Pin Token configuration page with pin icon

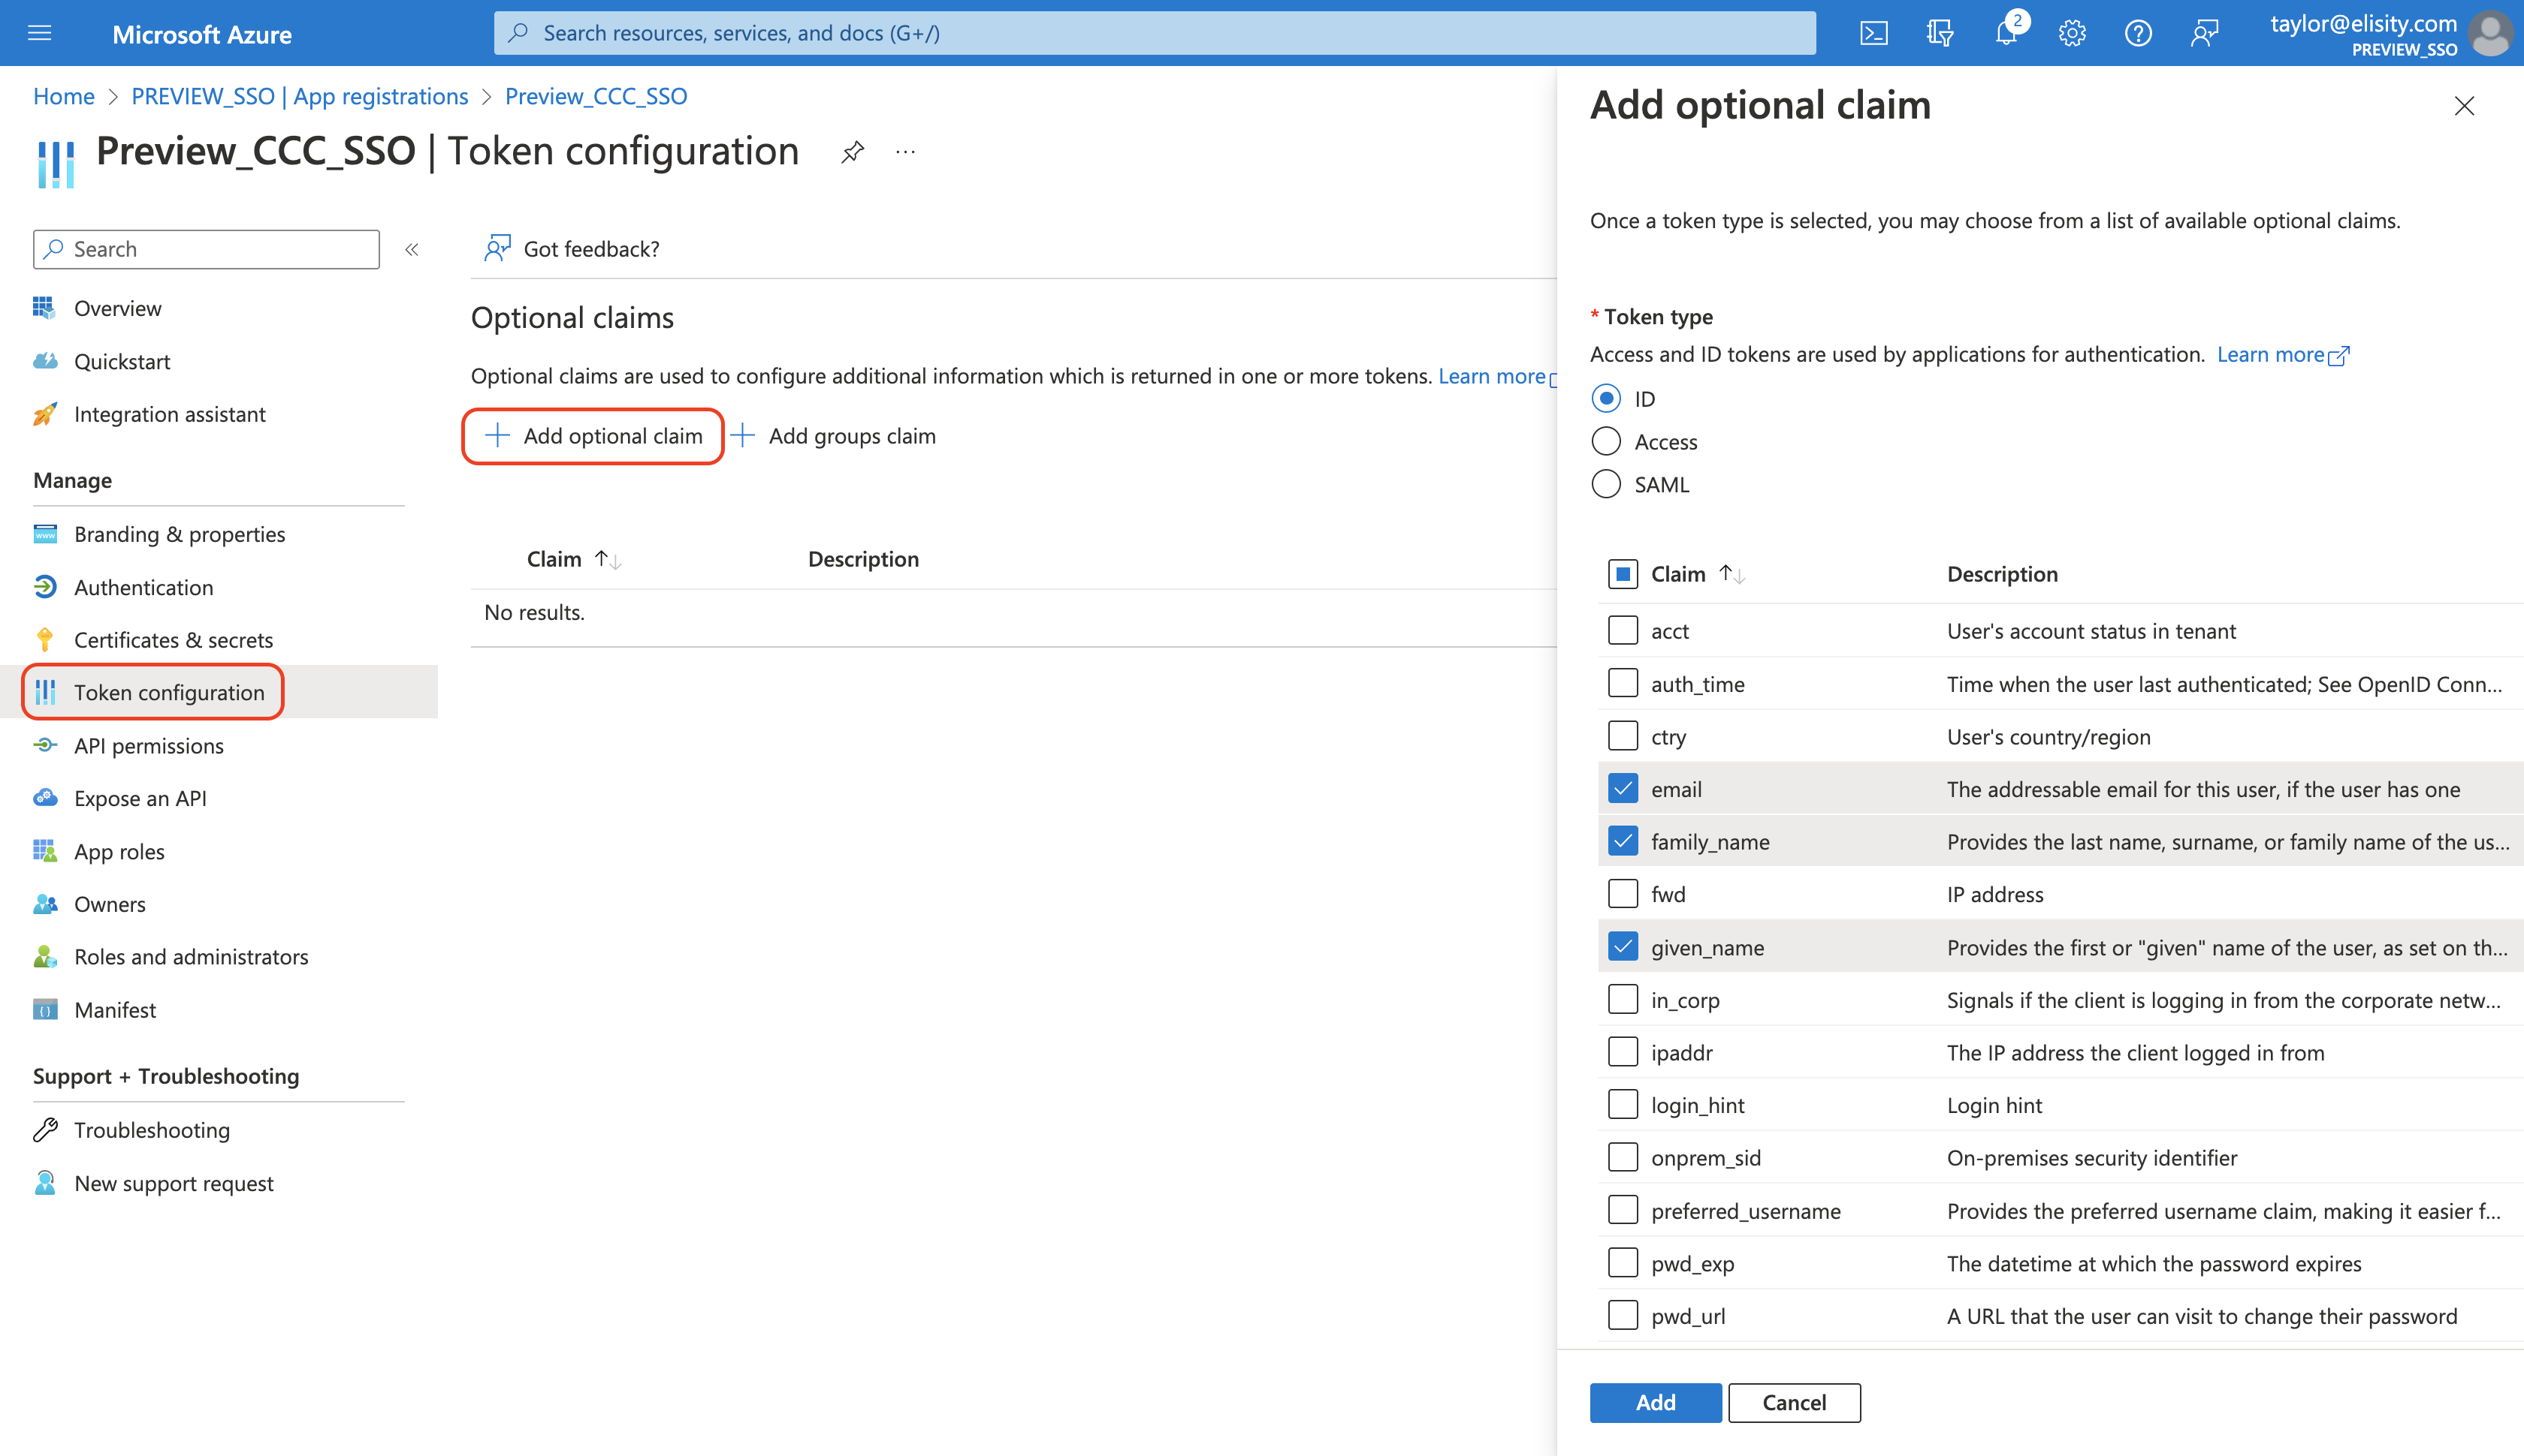[x=852, y=152]
